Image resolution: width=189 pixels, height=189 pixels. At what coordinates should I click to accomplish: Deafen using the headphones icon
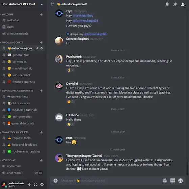(x=35, y=184)
